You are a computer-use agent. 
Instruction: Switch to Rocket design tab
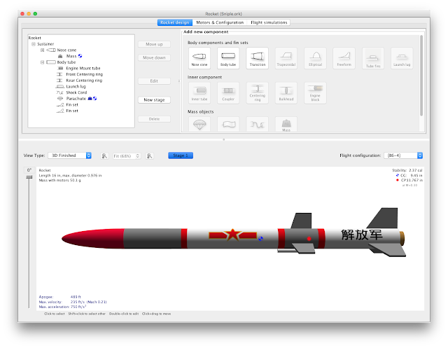pyautogui.click(x=174, y=22)
